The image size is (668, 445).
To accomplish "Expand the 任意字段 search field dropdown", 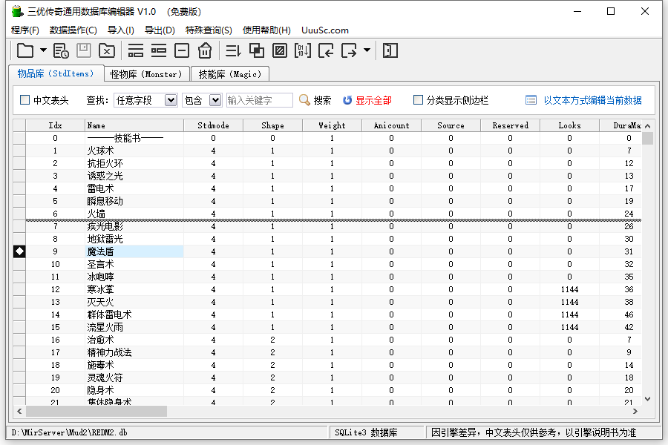I will tap(170, 100).
